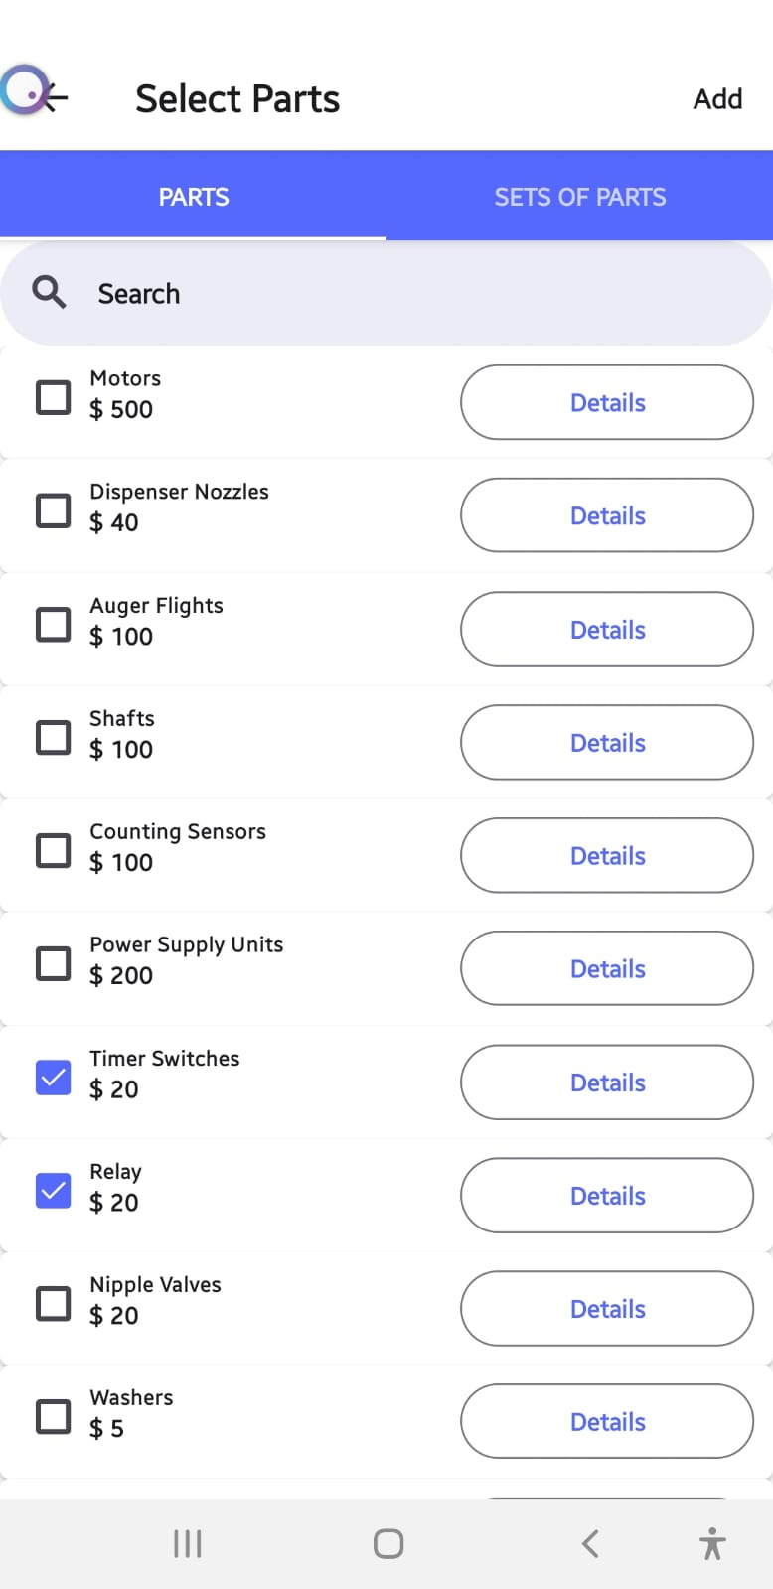Open Details for Dispenser Nozzles
The width and height of the screenshot is (773, 1589).
coord(607,515)
